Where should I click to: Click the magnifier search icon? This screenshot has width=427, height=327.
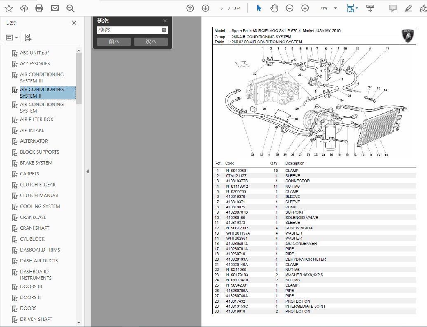[70, 8]
